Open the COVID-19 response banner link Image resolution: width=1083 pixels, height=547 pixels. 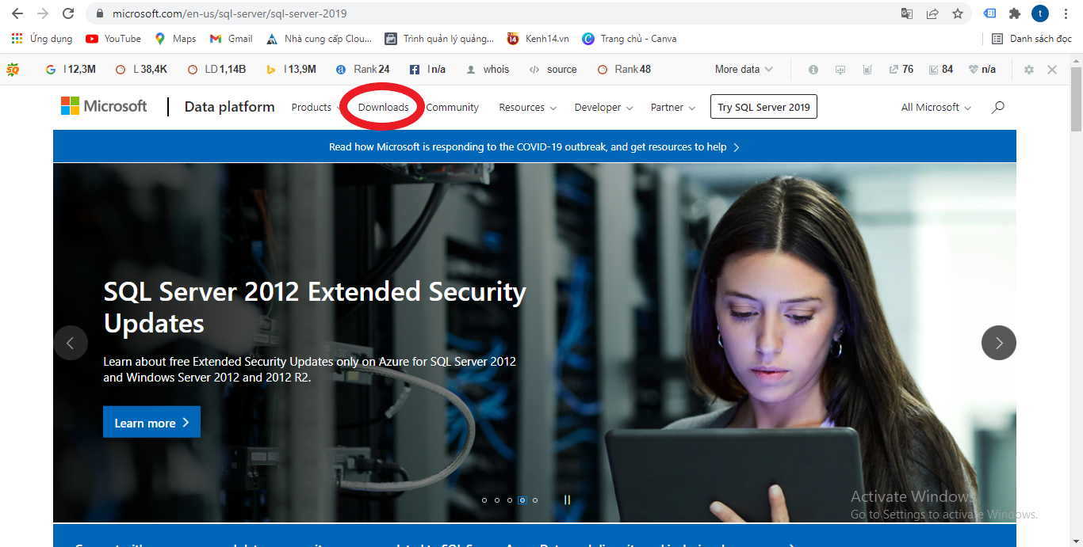coord(534,147)
